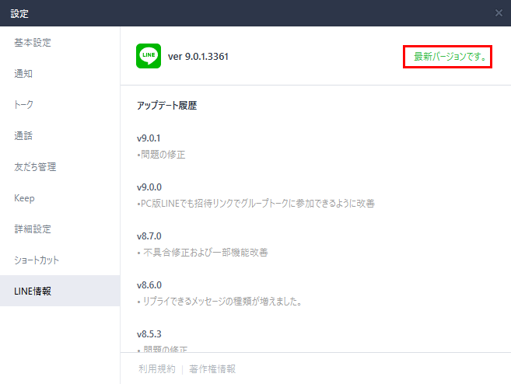Open the 詳細設定 section
The image size is (511, 384).
33,229
